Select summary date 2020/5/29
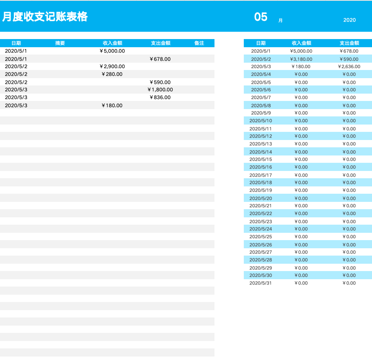Screen dimensions: 372x361 point(261,269)
